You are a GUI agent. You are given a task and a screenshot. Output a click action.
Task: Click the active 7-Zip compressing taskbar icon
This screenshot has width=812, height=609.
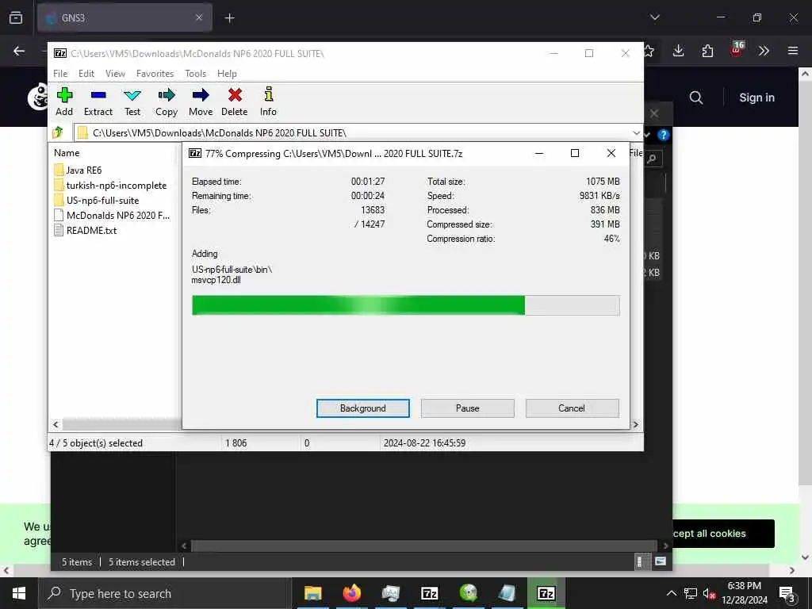pos(546,593)
